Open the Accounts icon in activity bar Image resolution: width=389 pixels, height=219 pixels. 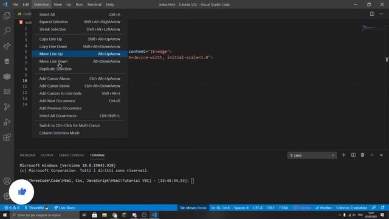7,181
